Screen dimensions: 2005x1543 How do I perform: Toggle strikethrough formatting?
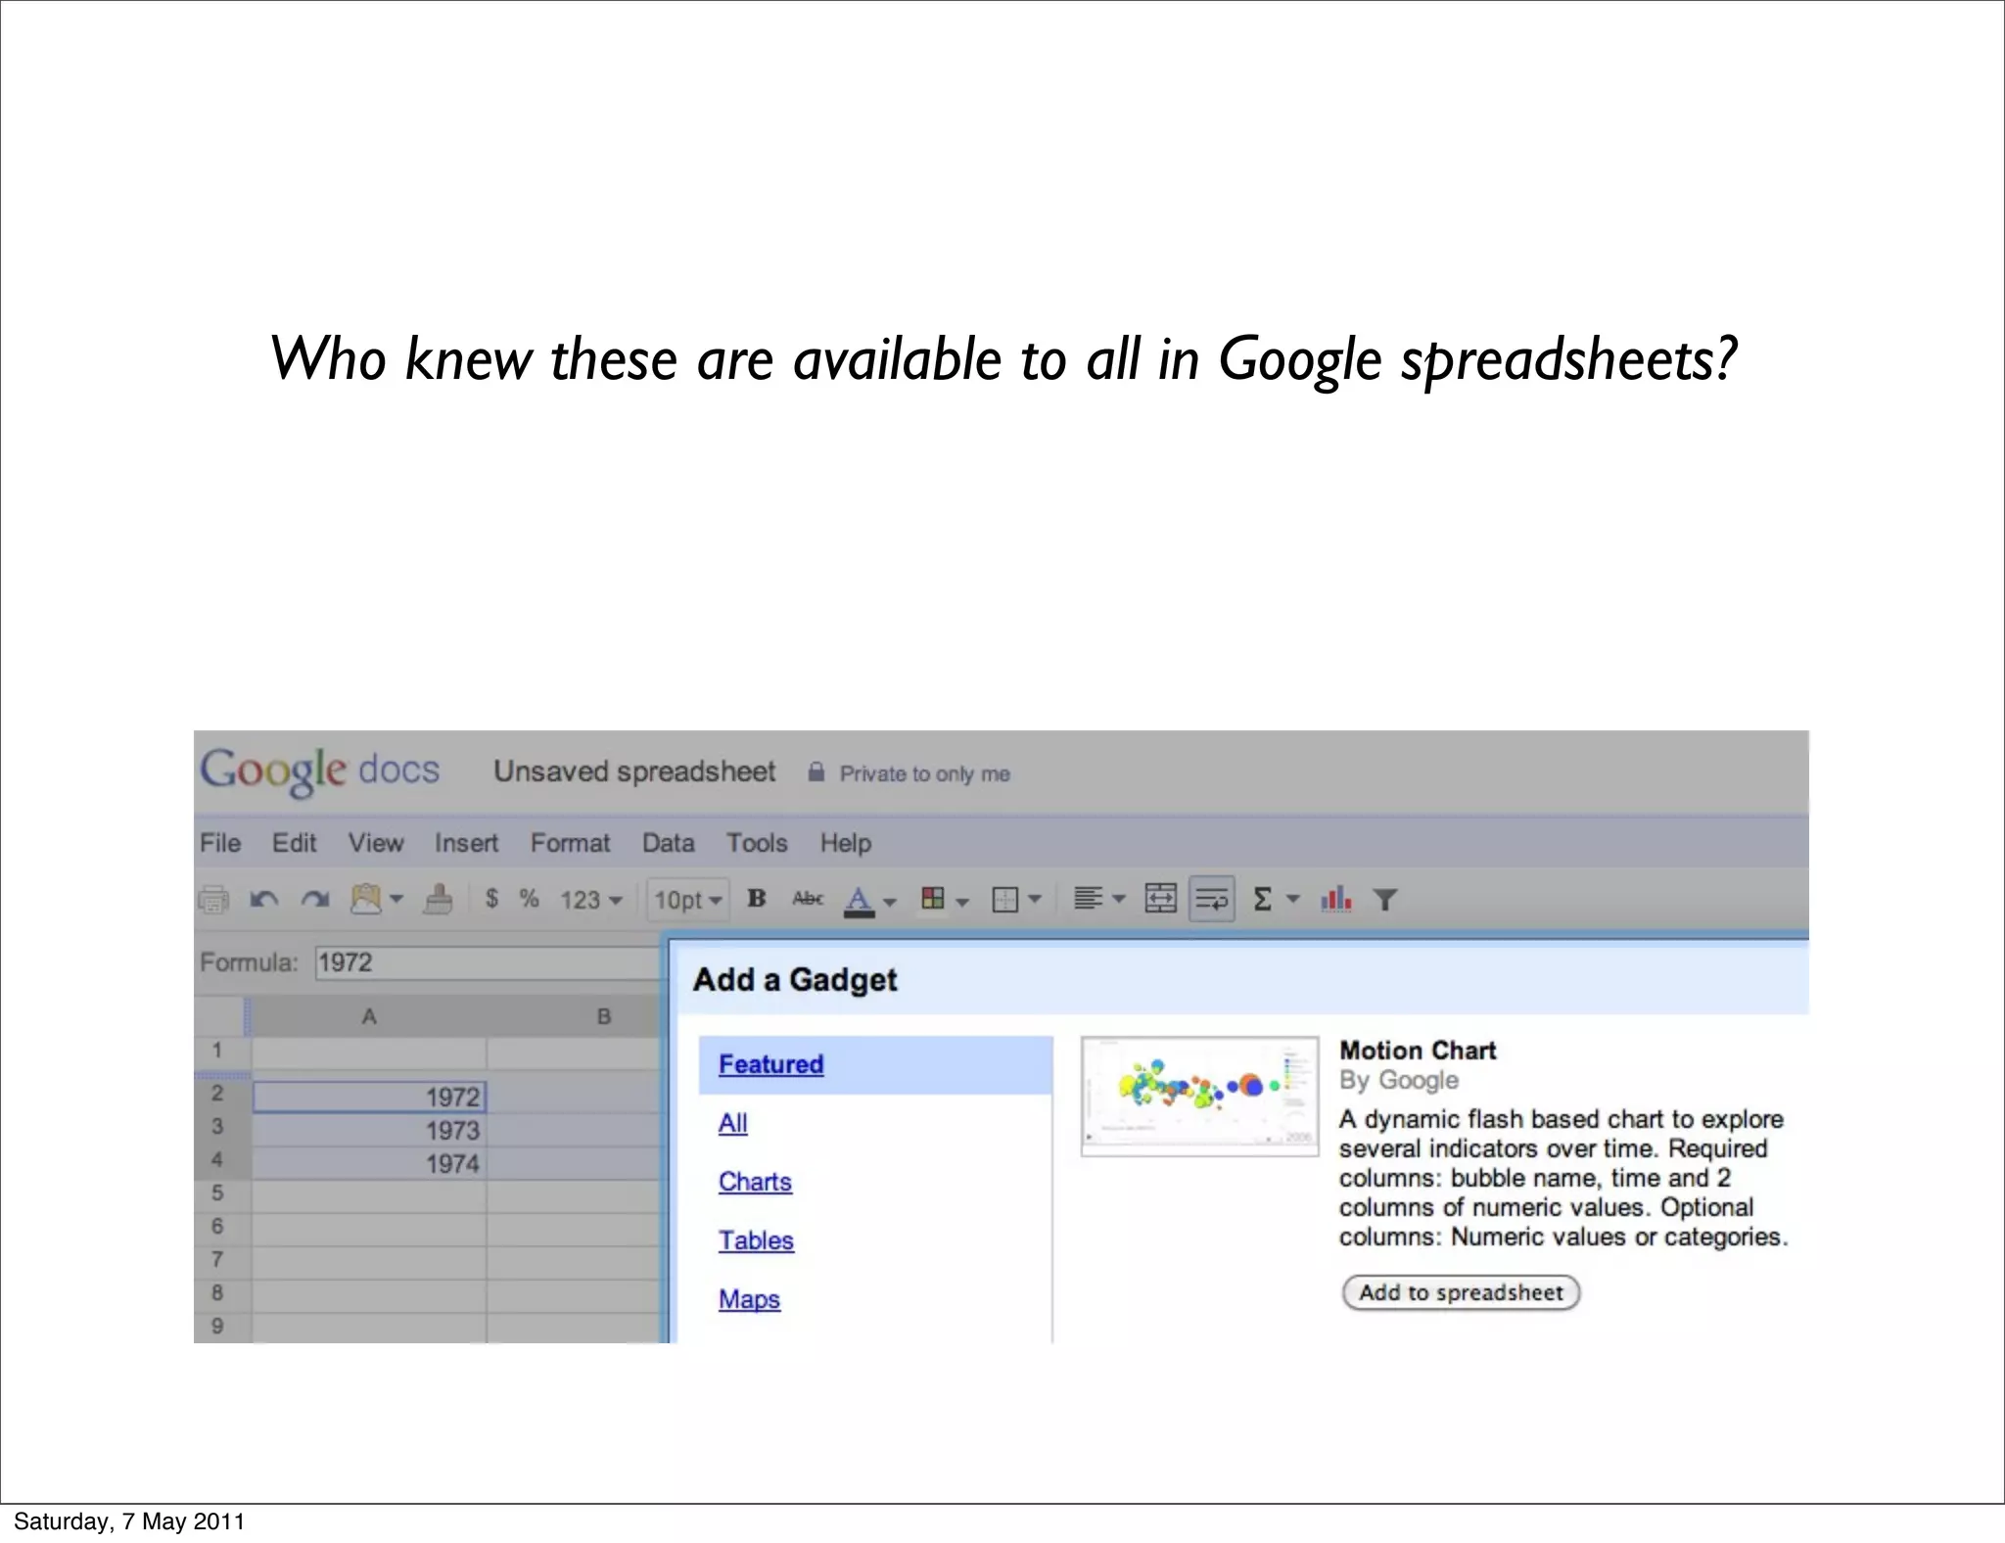[x=808, y=898]
